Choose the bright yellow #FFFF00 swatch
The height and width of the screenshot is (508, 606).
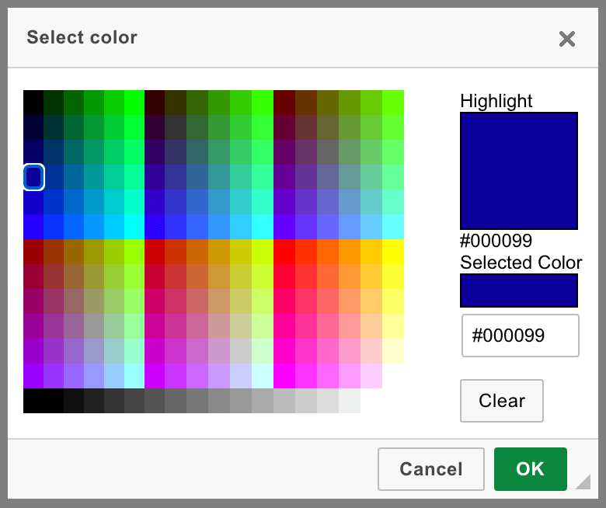[x=393, y=252]
